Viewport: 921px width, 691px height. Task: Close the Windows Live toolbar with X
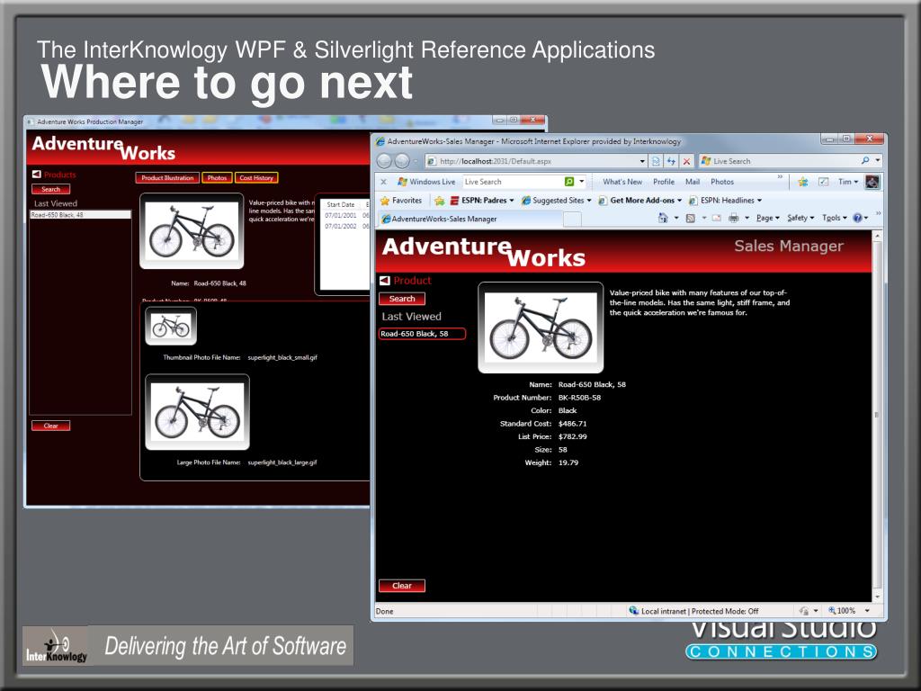[x=383, y=182]
